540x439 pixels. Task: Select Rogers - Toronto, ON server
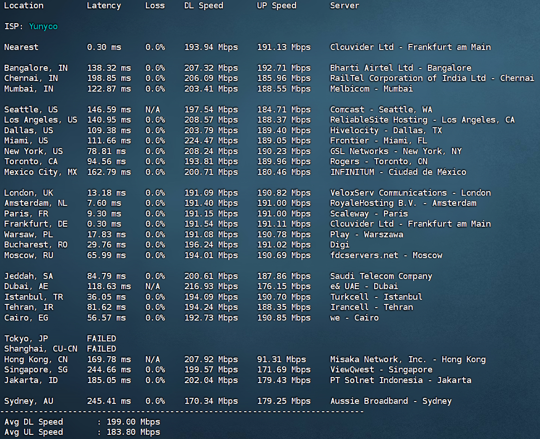point(379,162)
